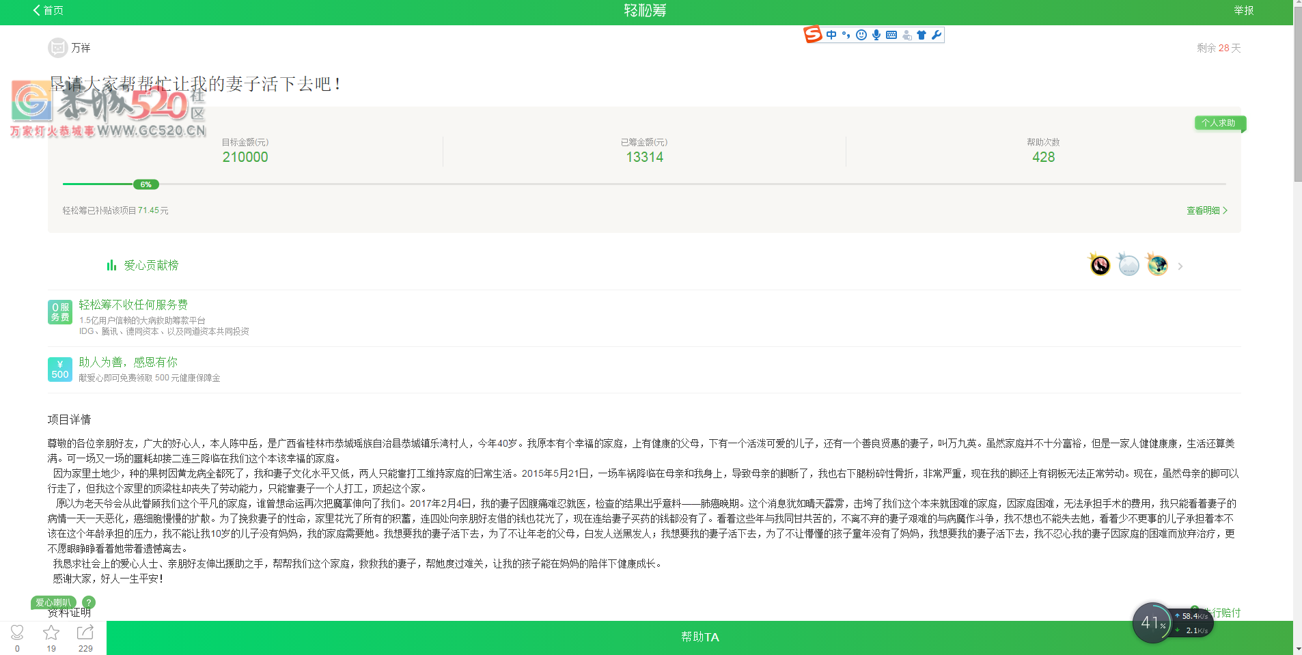Click the 剩余 28 天 remaining days text
1302x655 pixels.
click(x=1219, y=48)
